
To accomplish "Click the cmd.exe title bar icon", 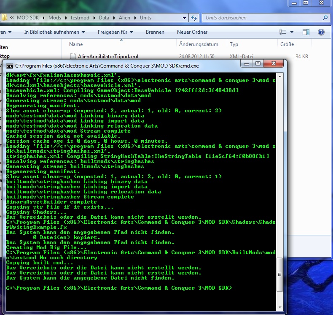I will (x=9, y=65).
